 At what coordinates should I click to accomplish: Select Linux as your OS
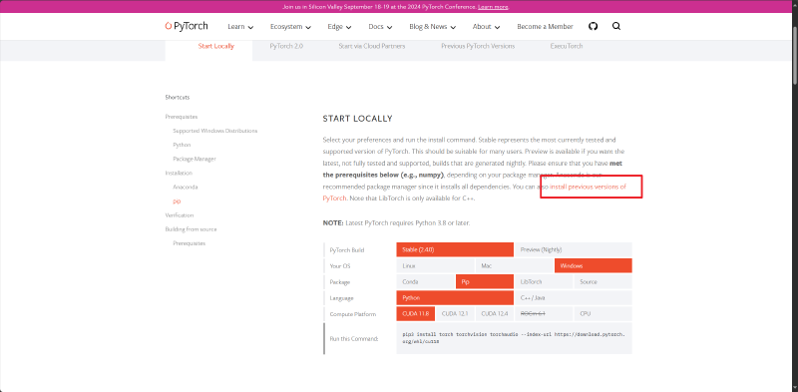tap(436, 265)
